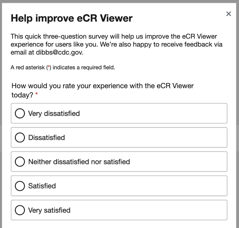Viewport: 239px width, 228px height.
Task: Click the empty area right of "Very satisfied" option
Action: pos(158,210)
